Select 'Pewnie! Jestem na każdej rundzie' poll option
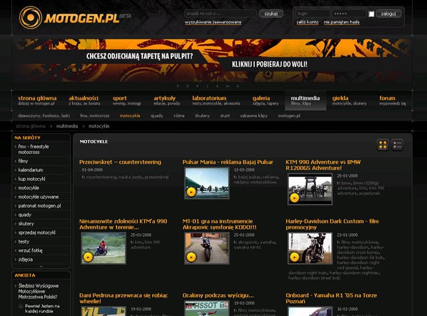The height and width of the screenshot is (316, 427). (21, 306)
